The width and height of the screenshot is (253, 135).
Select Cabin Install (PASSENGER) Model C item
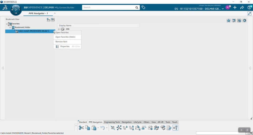33,31
